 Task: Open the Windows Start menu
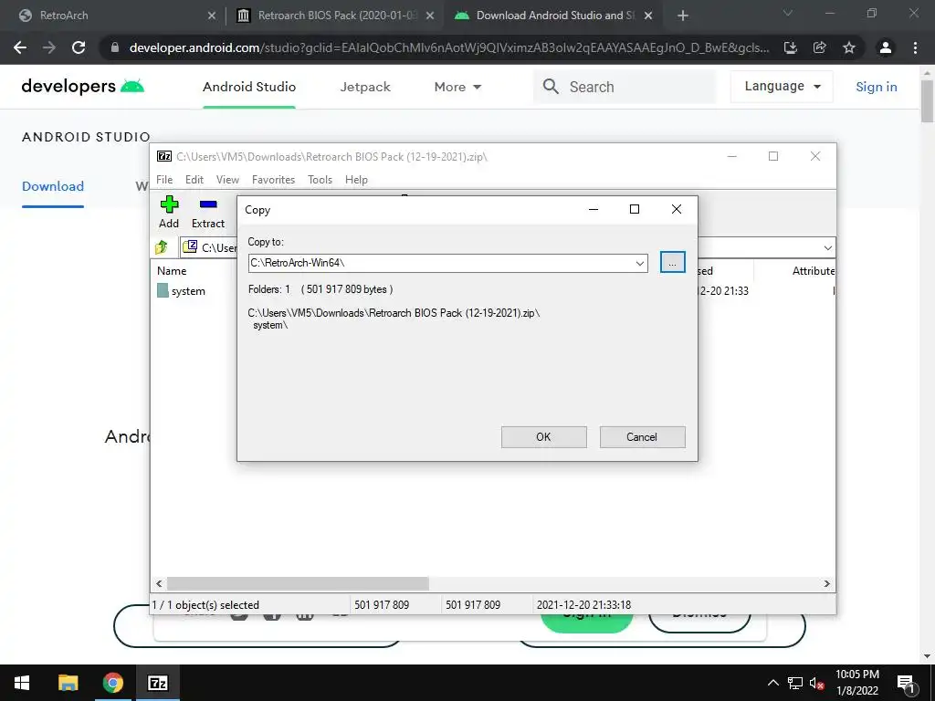point(22,683)
